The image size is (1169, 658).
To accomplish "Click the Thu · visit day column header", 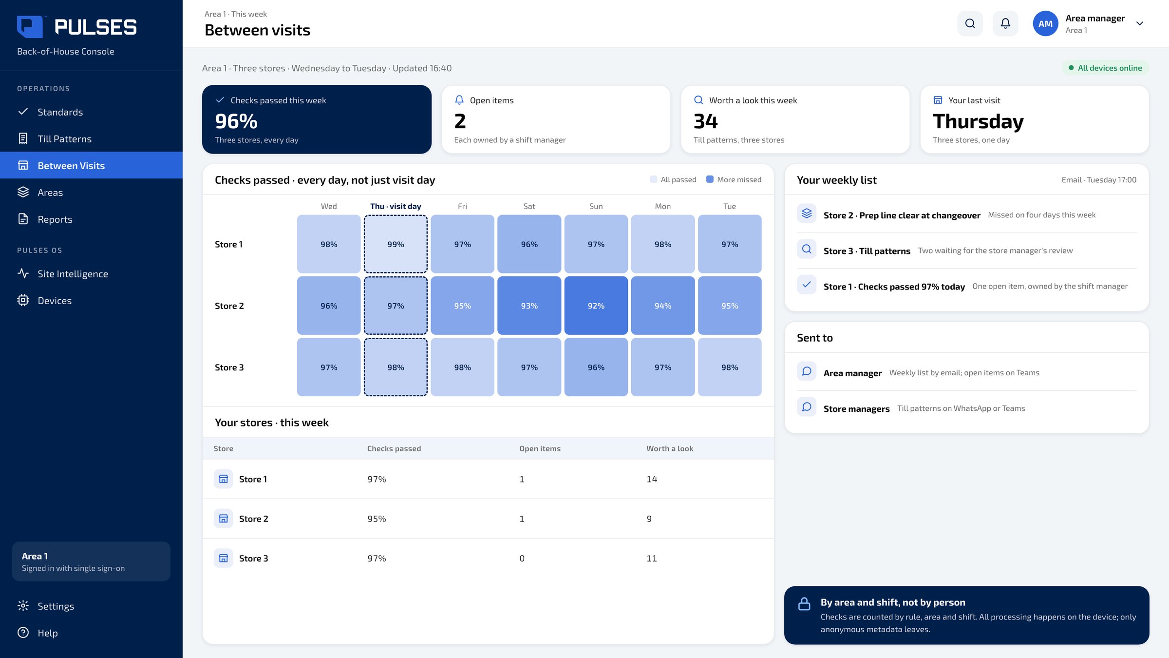I will [x=396, y=206].
